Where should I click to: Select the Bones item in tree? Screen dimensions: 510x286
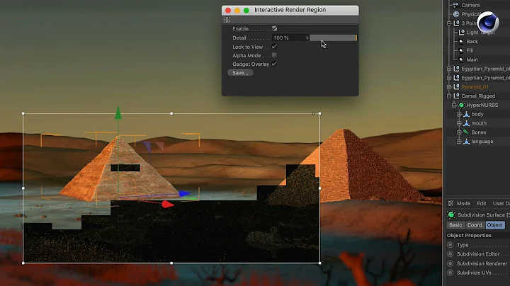pos(478,132)
